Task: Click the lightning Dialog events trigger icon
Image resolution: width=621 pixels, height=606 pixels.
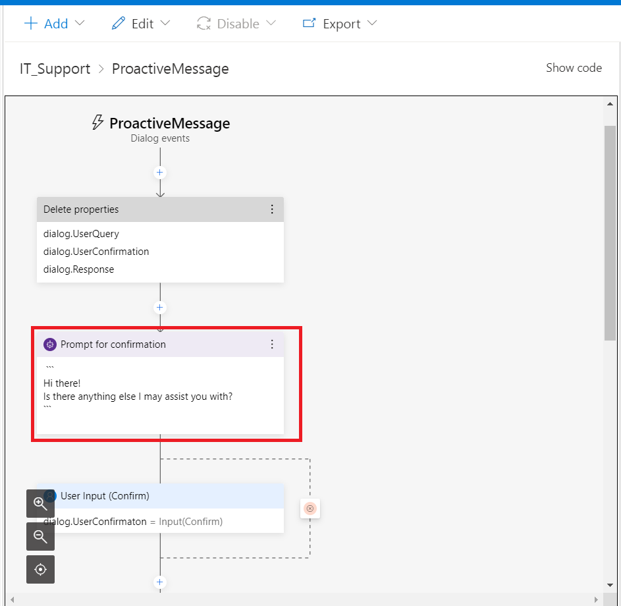Action: click(97, 123)
